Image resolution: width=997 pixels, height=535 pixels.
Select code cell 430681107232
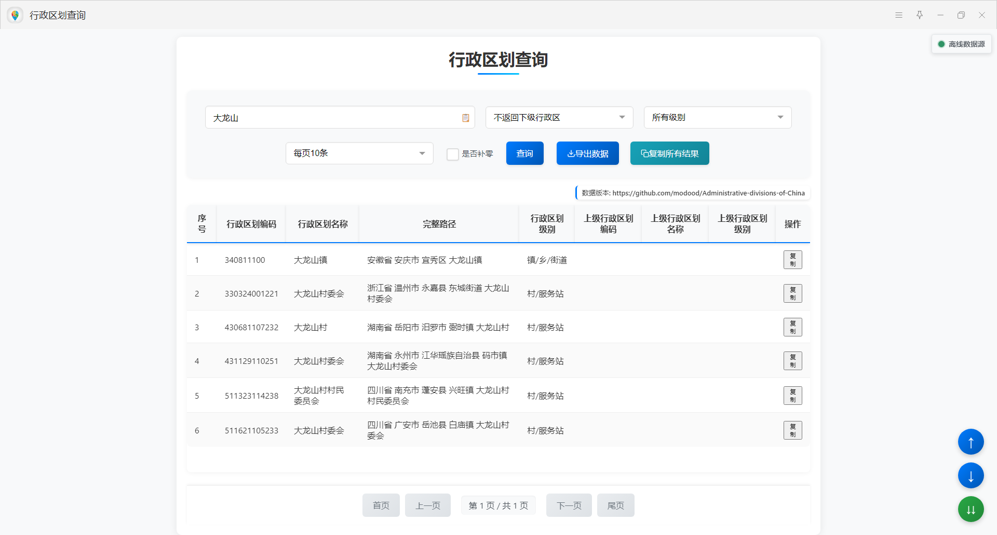click(x=251, y=327)
